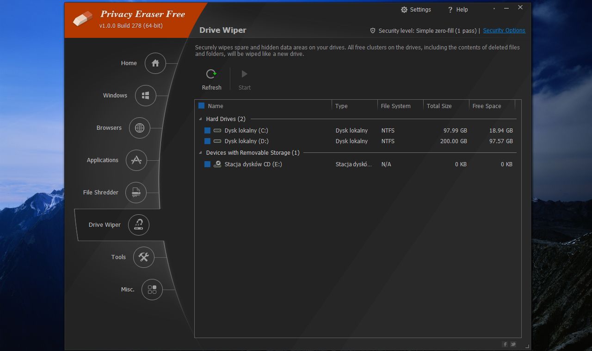Open the Tools wrench icon
Screen dimensions: 592x351
(144, 257)
